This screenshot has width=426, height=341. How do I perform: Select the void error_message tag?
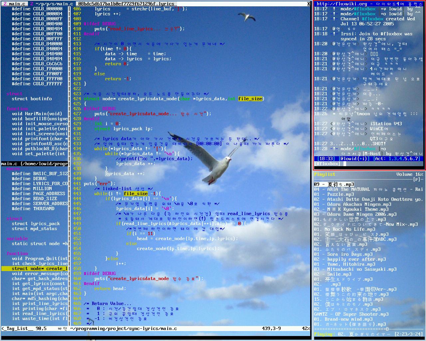[x=40, y=273]
